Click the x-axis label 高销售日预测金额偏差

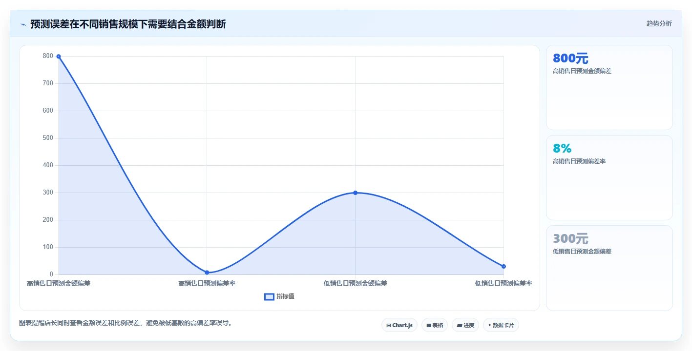pyautogui.click(x=59, y=283)
